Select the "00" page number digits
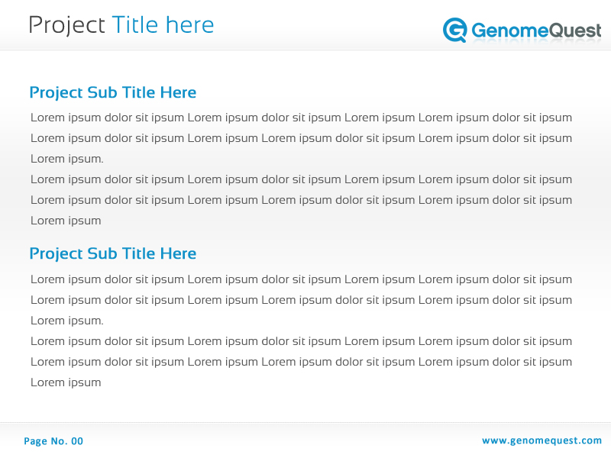 (77, 441)
